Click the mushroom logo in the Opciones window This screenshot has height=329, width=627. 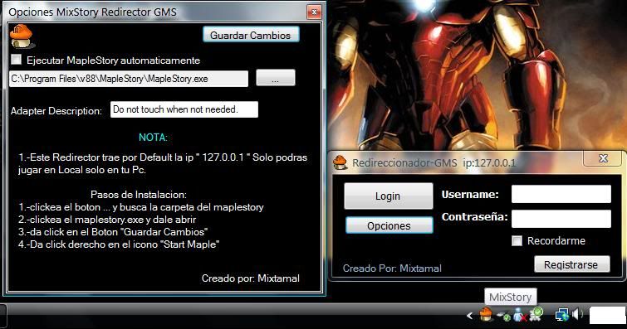point(21,36)
